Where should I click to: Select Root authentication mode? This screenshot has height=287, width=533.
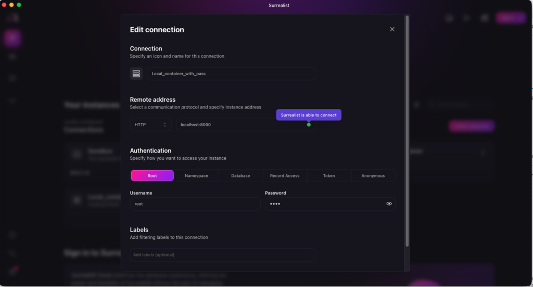click(x=152, y=176)
